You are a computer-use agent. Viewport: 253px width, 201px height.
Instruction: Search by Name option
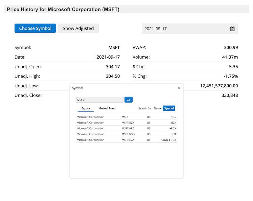158,108
